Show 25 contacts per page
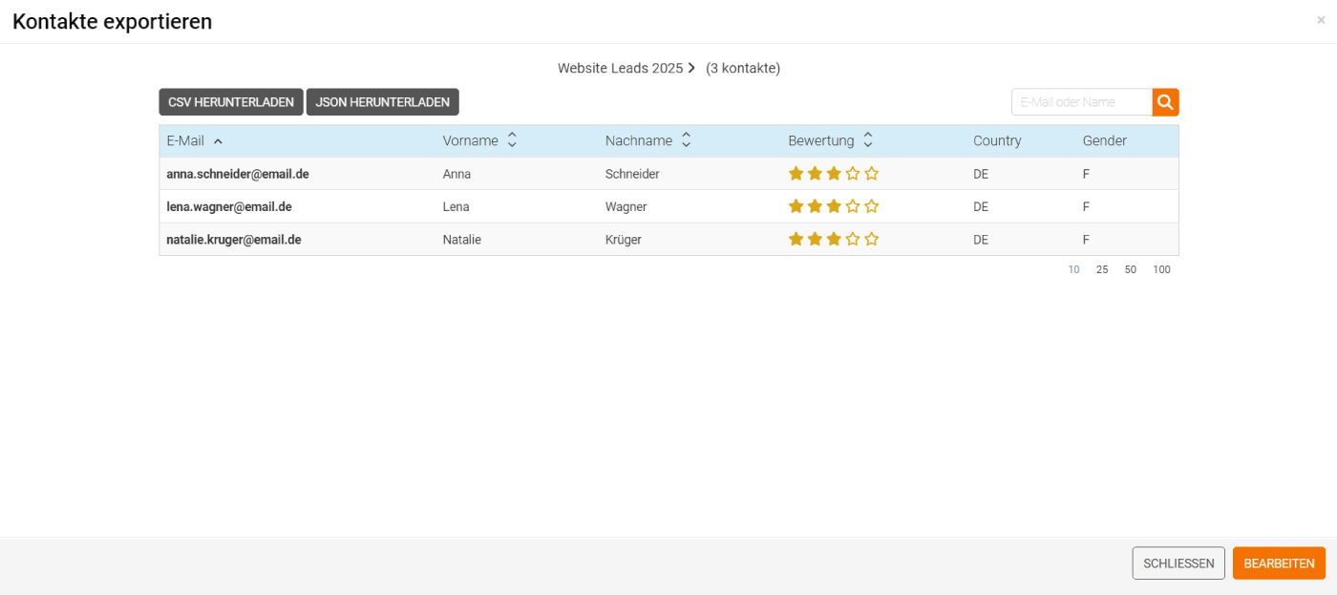 click(x=1102, y=269)
